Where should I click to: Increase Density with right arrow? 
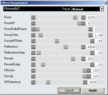(x=89, y=76)
